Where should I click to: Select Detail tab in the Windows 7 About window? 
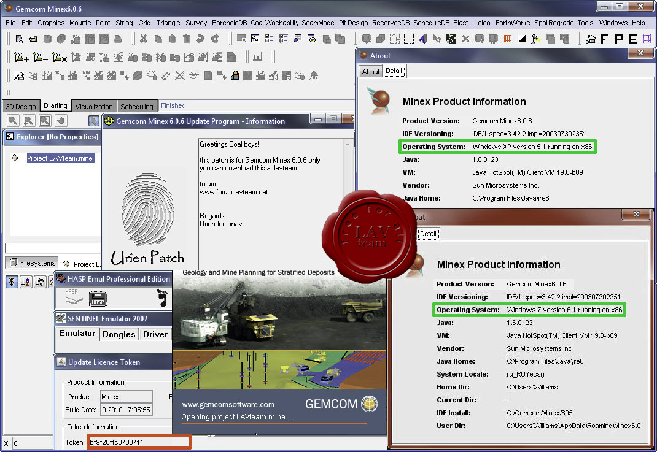tap(428, 234)
